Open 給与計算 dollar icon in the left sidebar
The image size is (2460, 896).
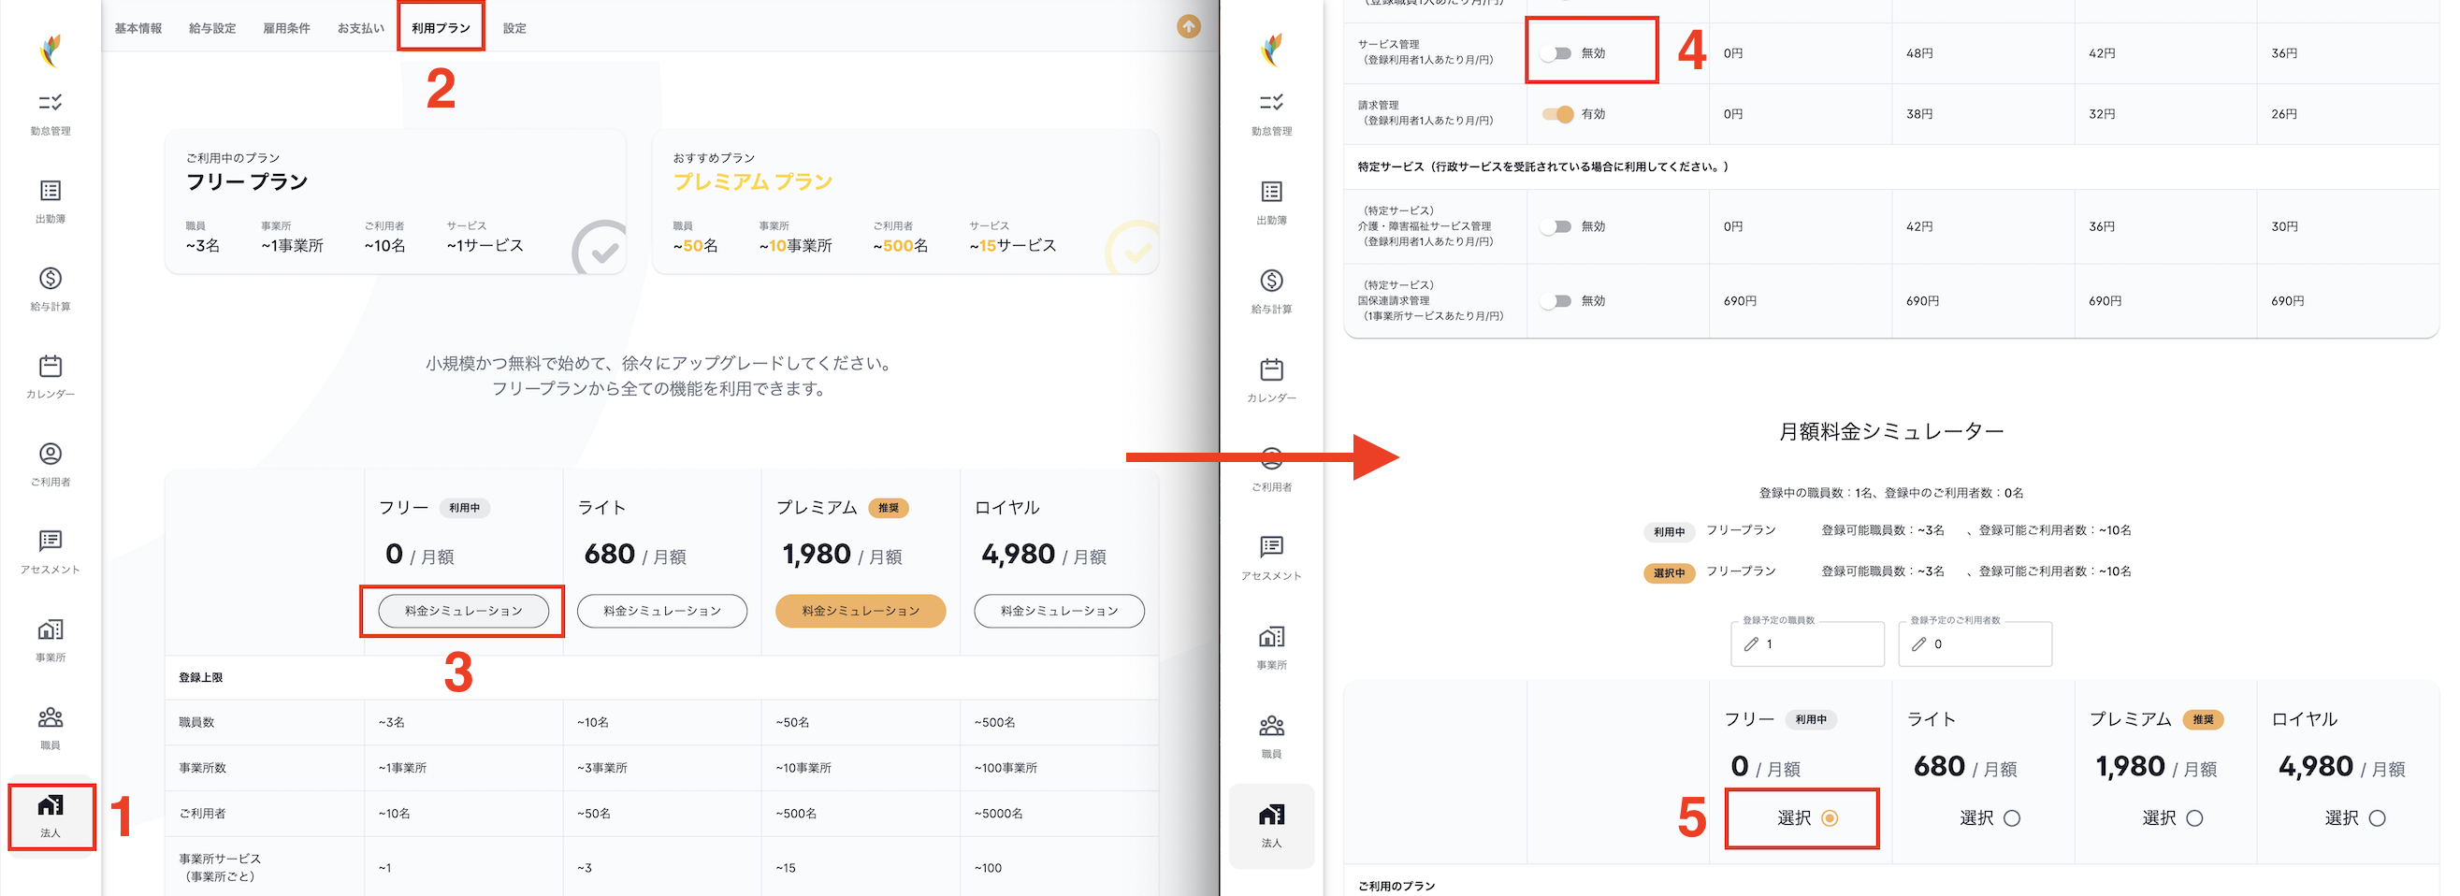51,287
